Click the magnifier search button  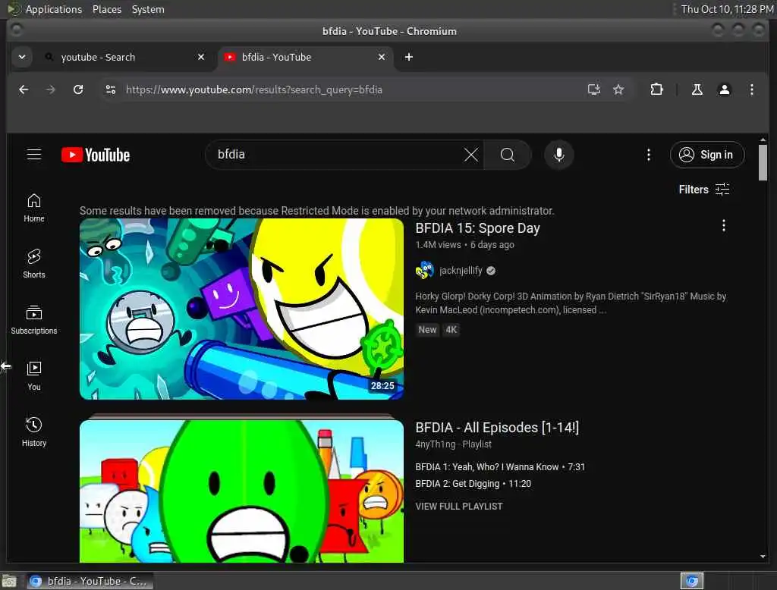pos(507,155)
